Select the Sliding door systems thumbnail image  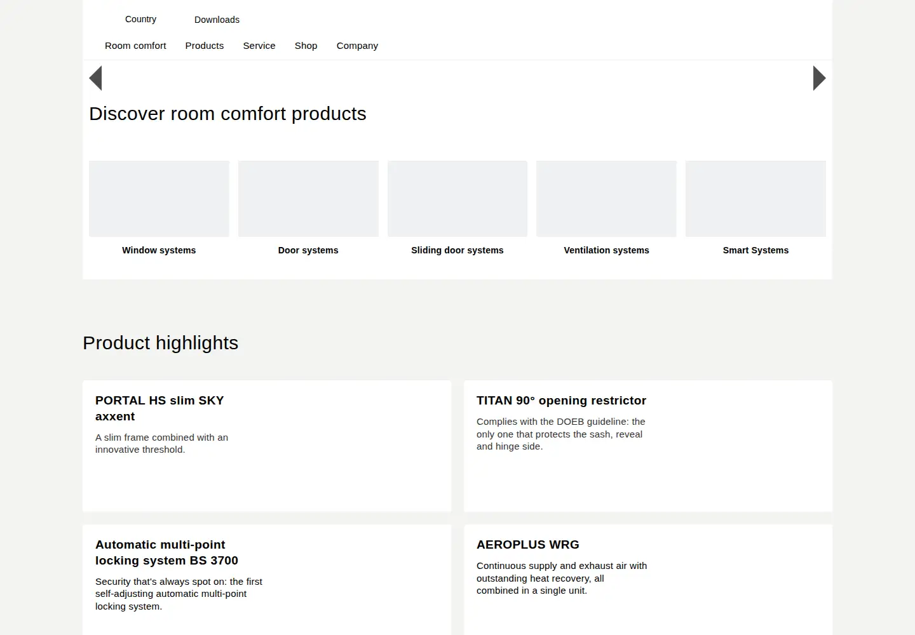457,199
